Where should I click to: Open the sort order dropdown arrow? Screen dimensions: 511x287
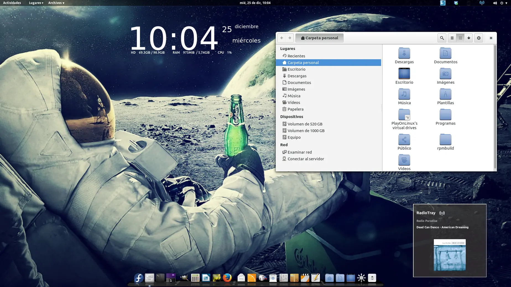(468, 38)
